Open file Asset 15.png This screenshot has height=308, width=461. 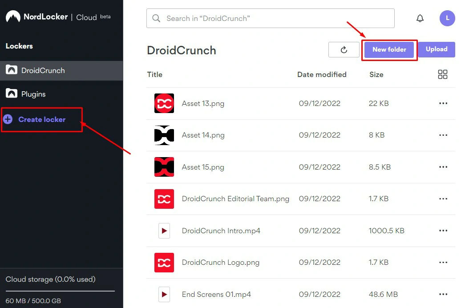pos(203,167)
